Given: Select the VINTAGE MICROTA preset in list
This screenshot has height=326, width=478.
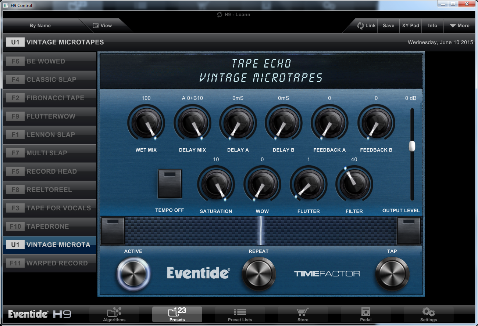Looking at the screenshot, I should pyautogui.click(x=50, y=245).
